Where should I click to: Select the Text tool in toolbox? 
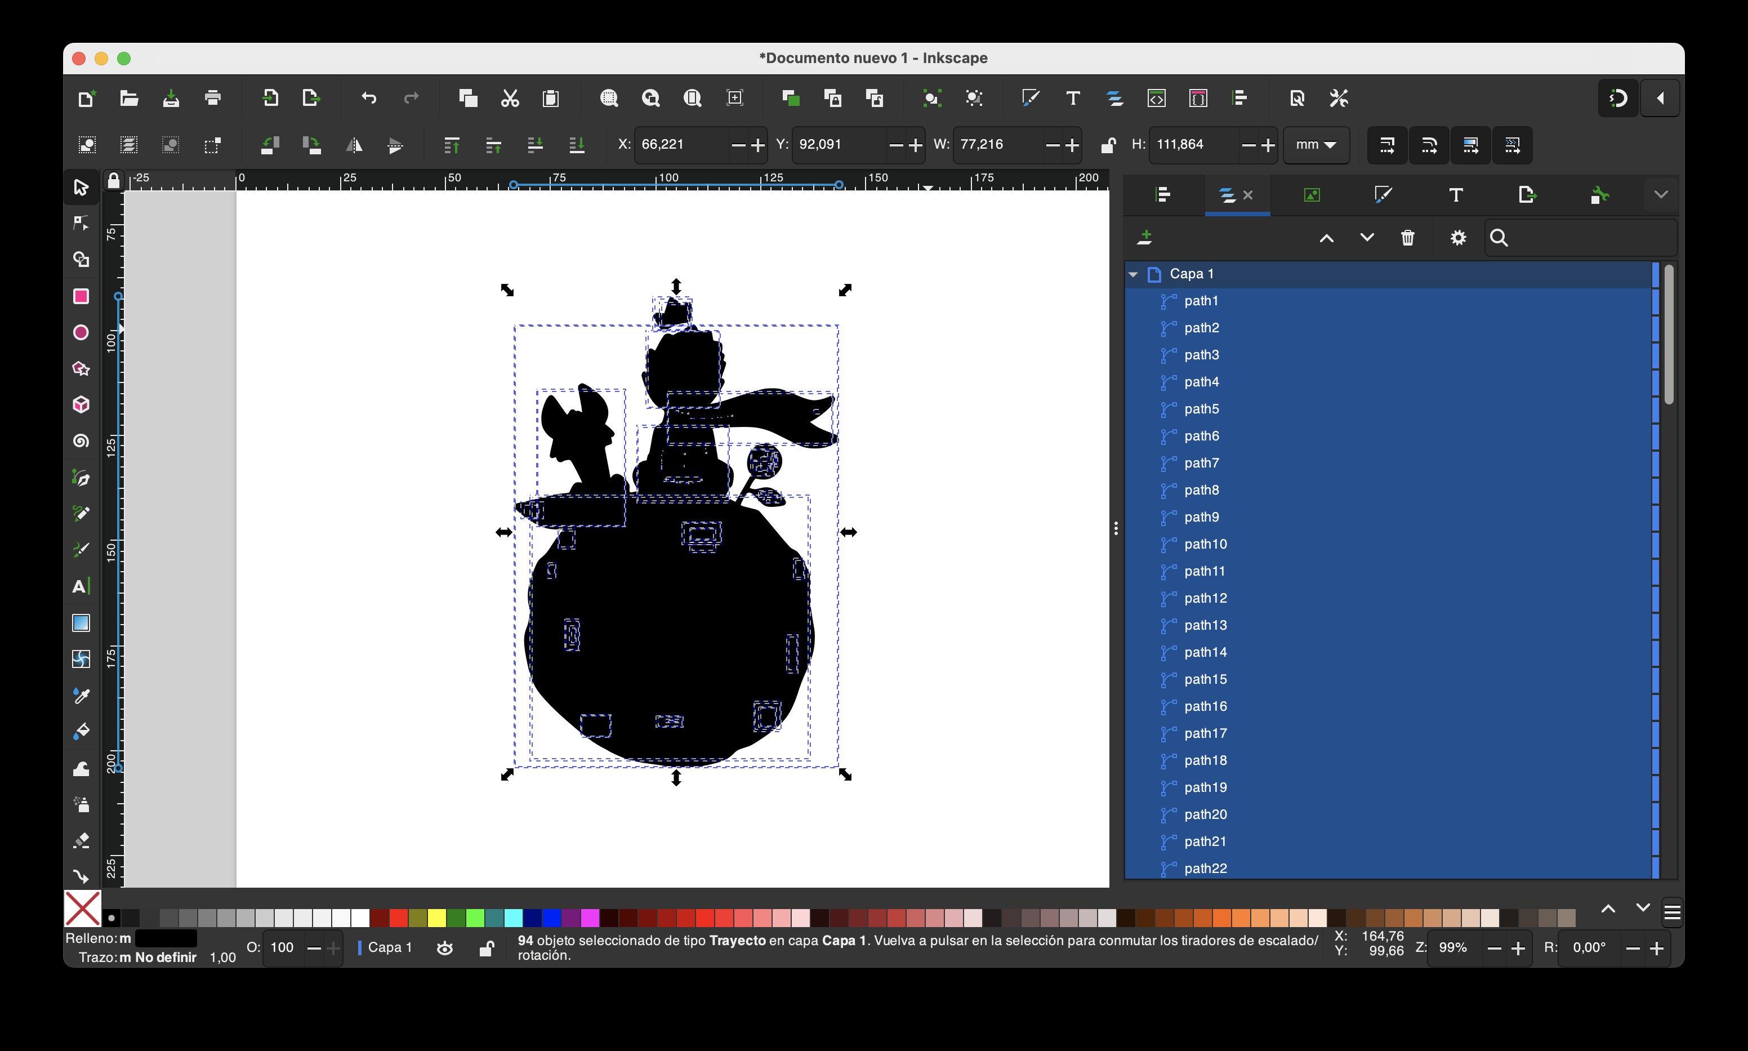point(82,586)
